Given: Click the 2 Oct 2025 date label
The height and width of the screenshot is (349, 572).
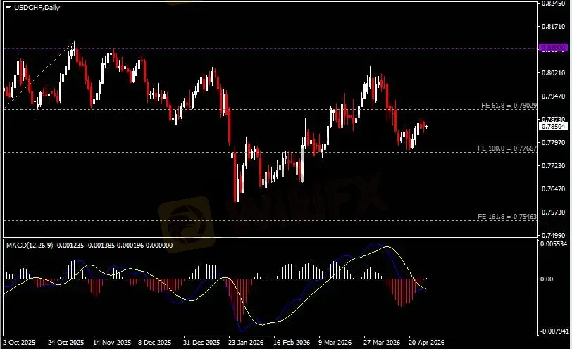Looking at the screenshot, I should [x=19, y=343].
